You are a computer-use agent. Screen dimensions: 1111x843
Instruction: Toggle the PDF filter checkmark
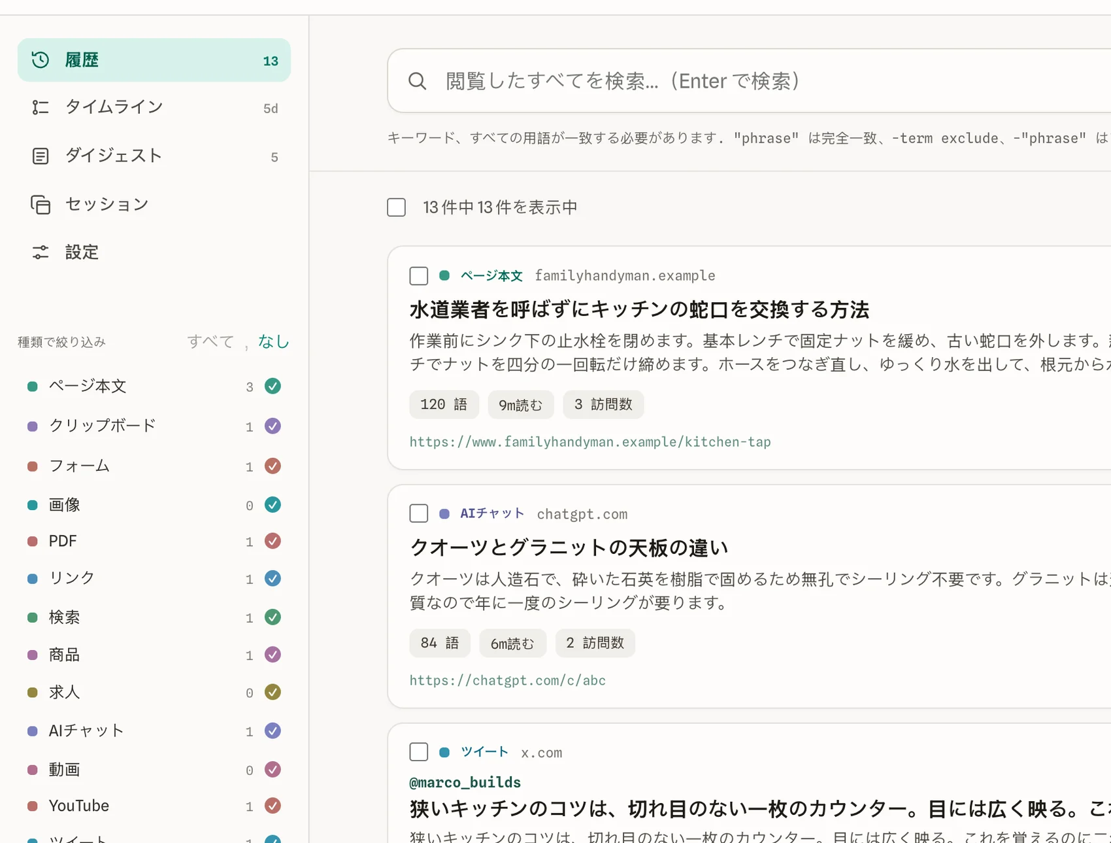click(273, 542)
